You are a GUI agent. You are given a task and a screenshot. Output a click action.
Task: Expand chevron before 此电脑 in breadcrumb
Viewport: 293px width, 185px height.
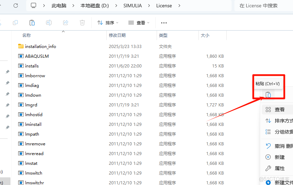coord(44,6)
